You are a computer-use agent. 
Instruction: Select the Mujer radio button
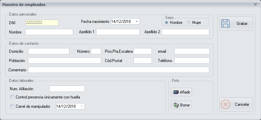(x=189, y=23)
